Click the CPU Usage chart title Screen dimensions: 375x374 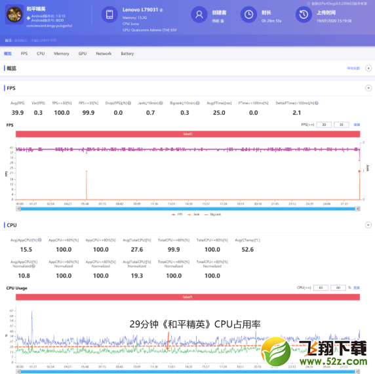(17, 288)
